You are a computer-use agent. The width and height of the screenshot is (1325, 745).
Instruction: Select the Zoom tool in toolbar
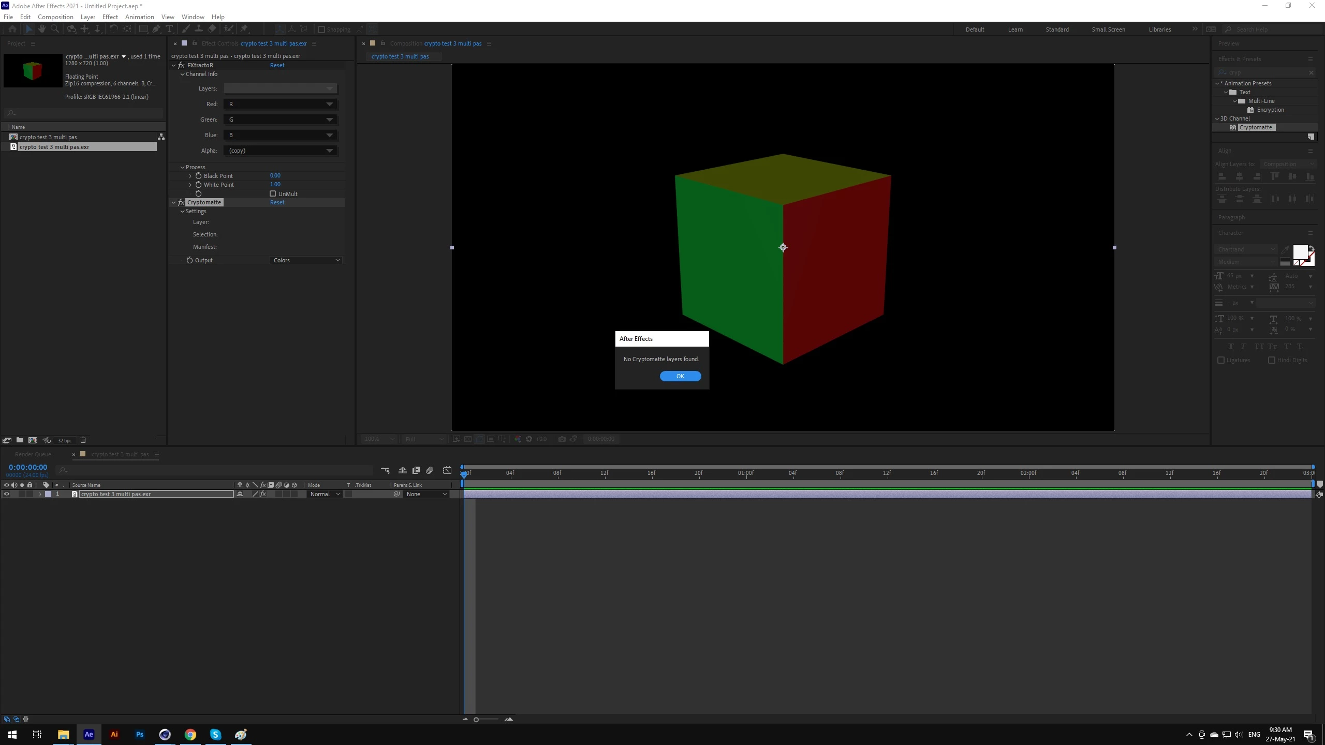tap(55, 29)
